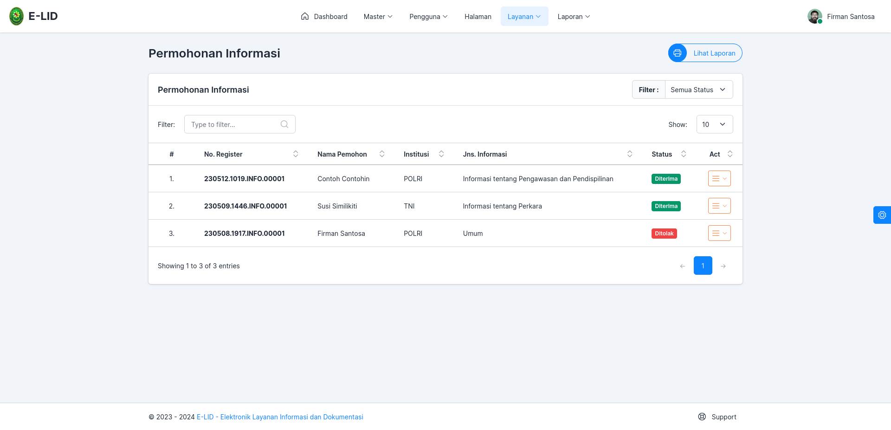This screenshot has height=430, width=891.
Task: Focus the Type to filter input
Action: tap(240, 124)
